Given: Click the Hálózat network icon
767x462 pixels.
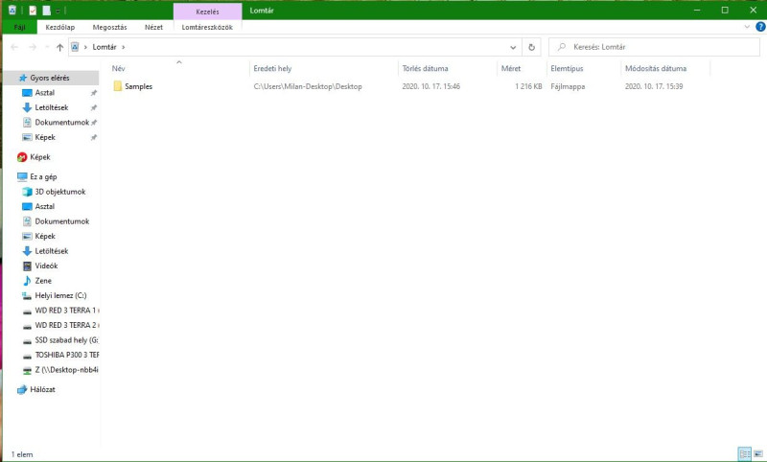Looking at the screenshot, I should (x=22, y=390).
